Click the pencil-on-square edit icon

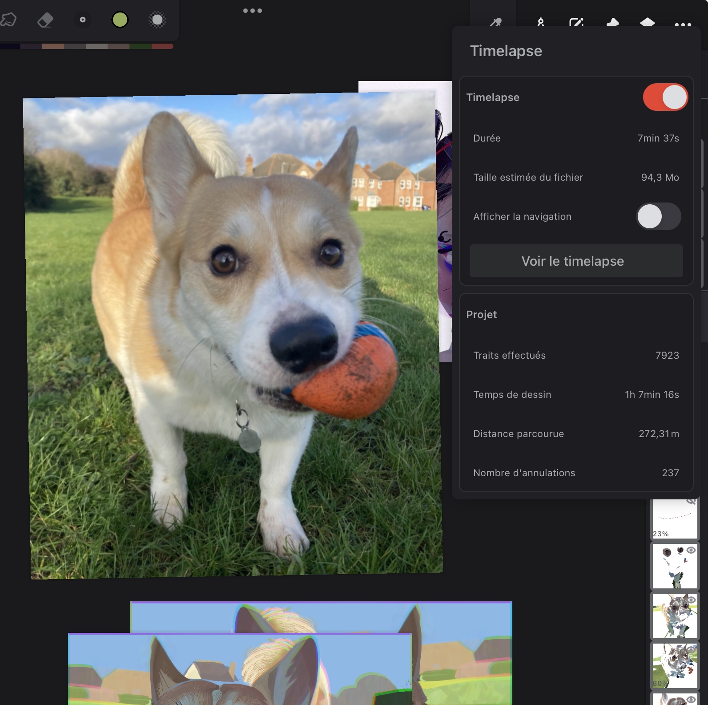click(576, 22)
